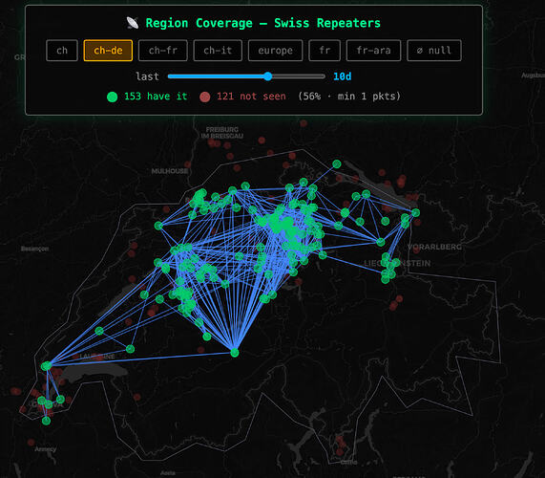Click the VORARLBERG map label

(x=434, y=247)
